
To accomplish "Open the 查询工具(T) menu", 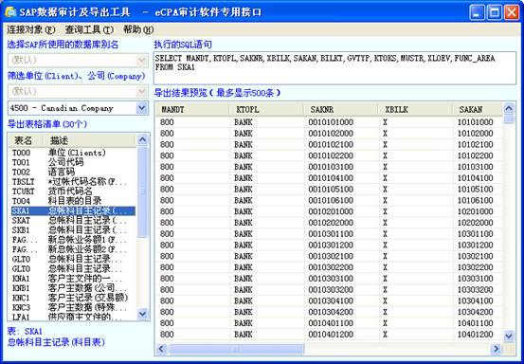I will click(89, 30).
